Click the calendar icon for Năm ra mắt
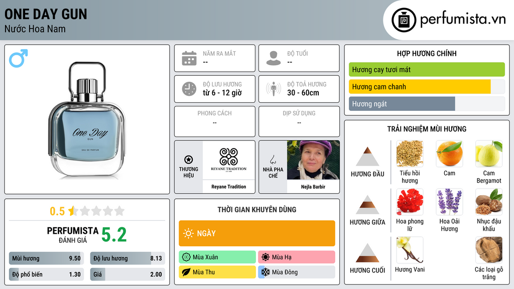514x289 pixels. pyautogui.click(x=189, y=58)
